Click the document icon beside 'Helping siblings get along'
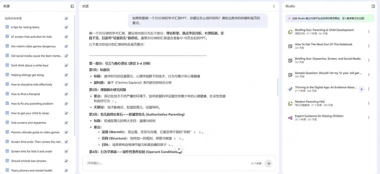Viewport: 380px width, 174px height. (7, 75)
